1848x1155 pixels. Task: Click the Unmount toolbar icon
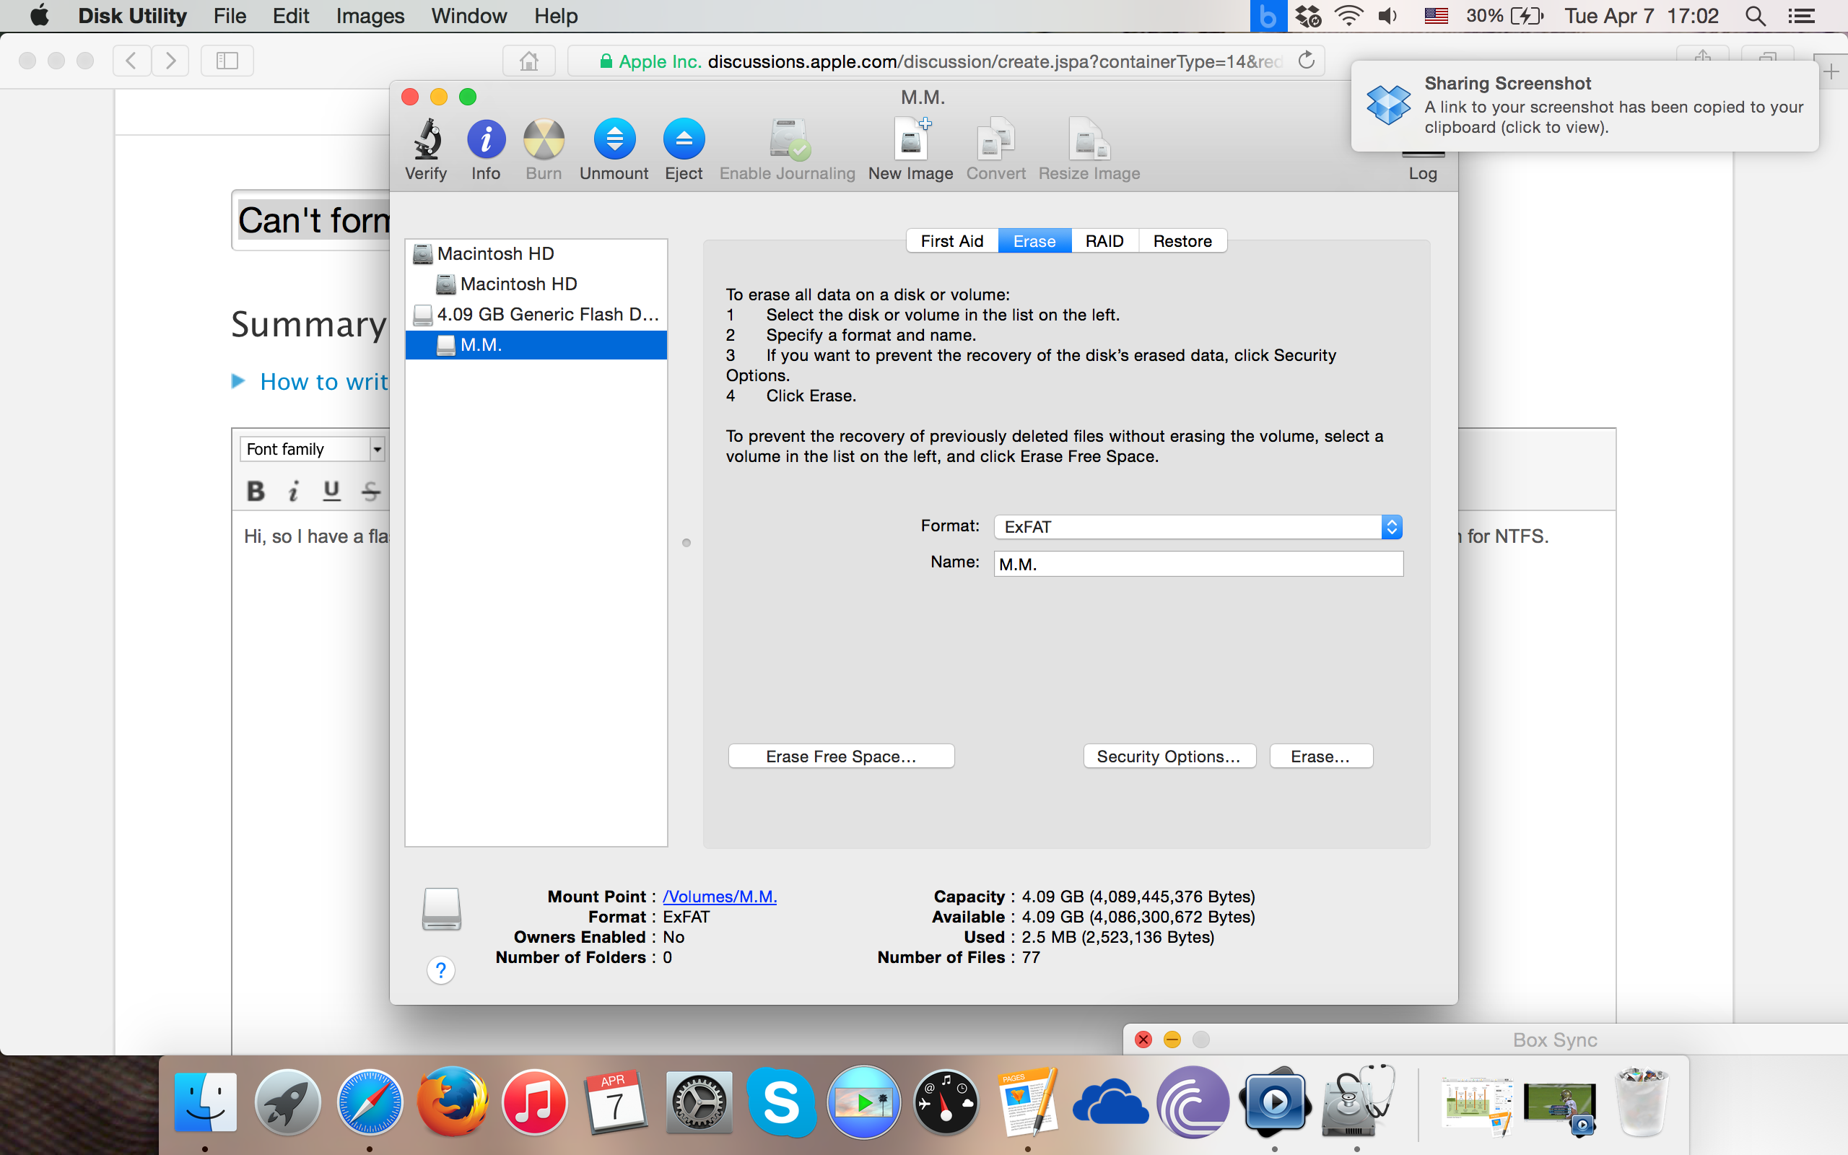coord(614,140)
